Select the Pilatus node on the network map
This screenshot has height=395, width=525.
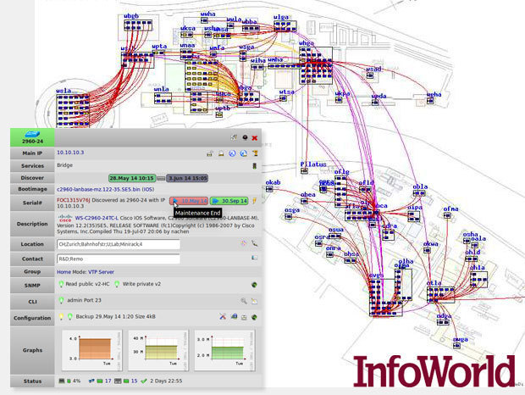(313, 164)
